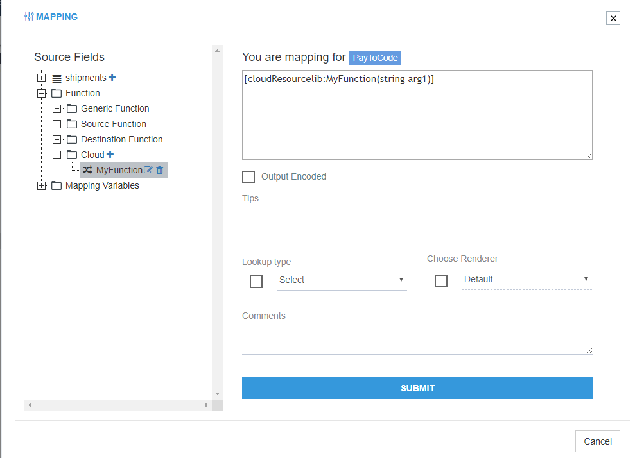Select the Destination Function folder

121,139
